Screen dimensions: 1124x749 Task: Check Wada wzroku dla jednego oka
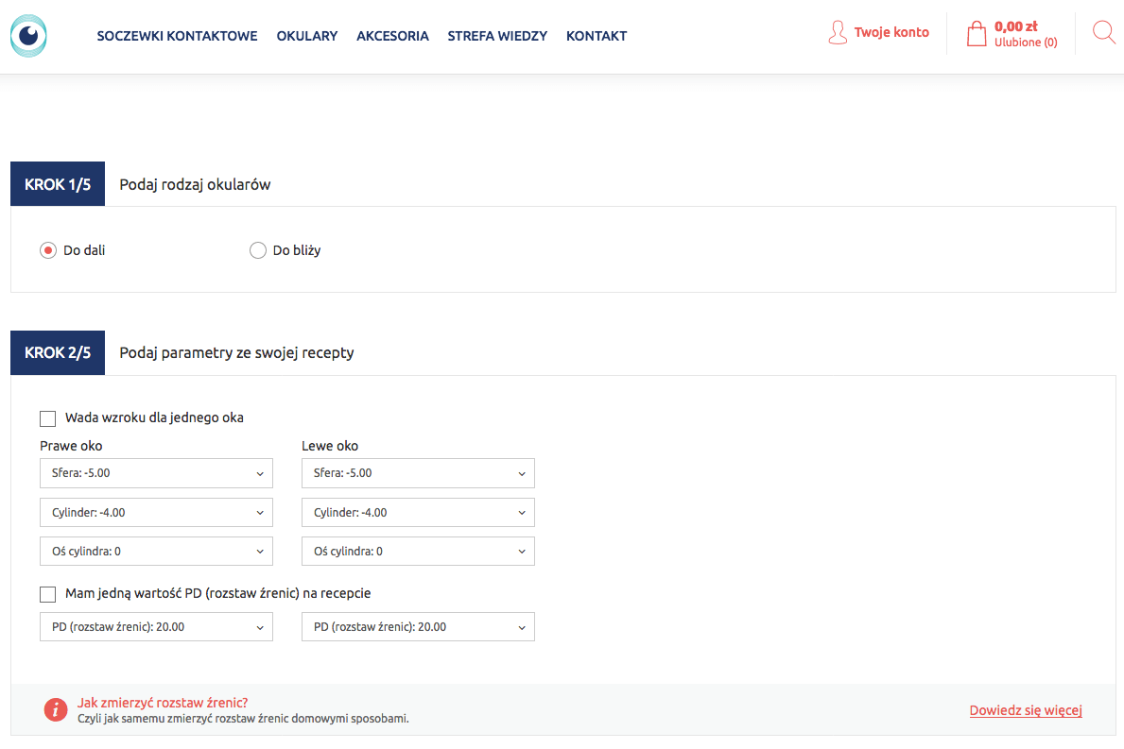click(x=48, y=418)
